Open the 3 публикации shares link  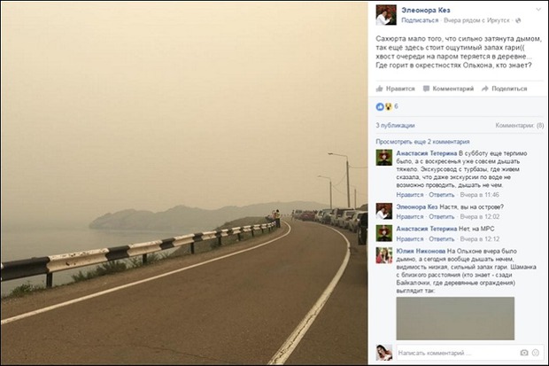pyautogui.click(x=395, y=126)
